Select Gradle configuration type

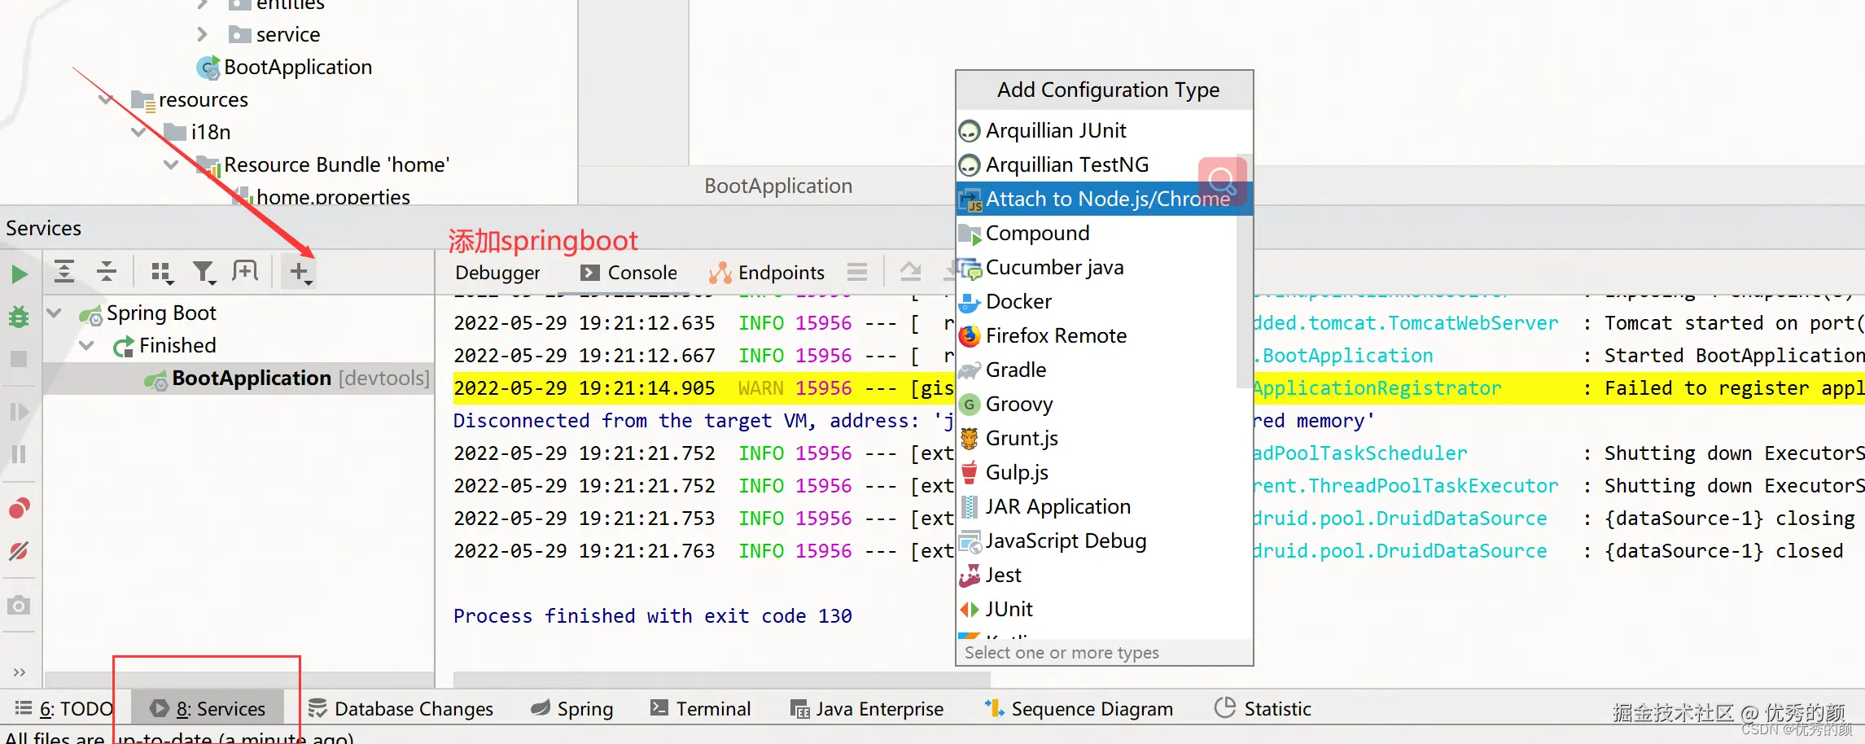point(1096,370)
